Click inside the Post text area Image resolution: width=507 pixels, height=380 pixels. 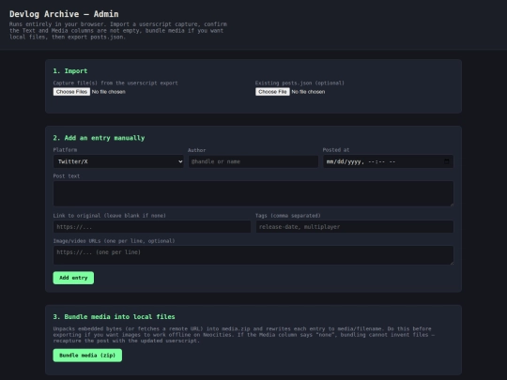(x=253, y=193)
